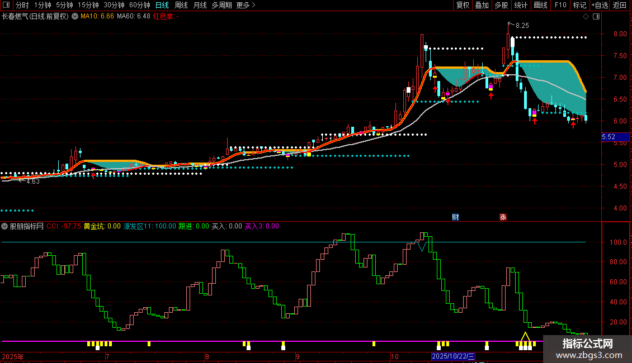Switch to 分时 intraday view
Image resolution: width=632 pixels, height=363 pixels.
tap(22, 5)
